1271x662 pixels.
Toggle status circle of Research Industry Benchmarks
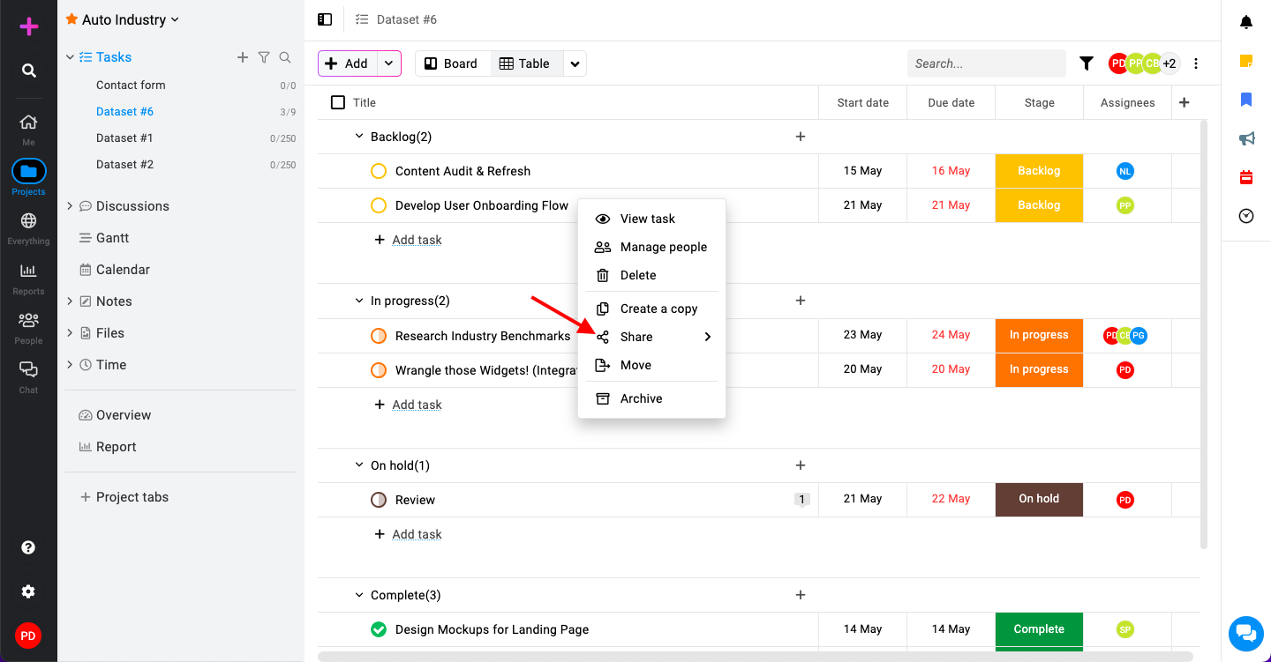tap(379, 336)
